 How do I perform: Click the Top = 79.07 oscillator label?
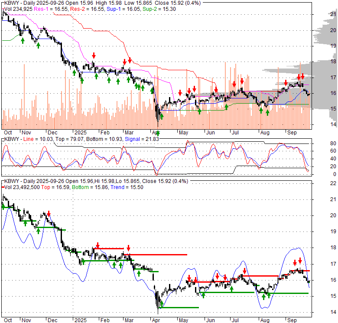tap(69, 139)
